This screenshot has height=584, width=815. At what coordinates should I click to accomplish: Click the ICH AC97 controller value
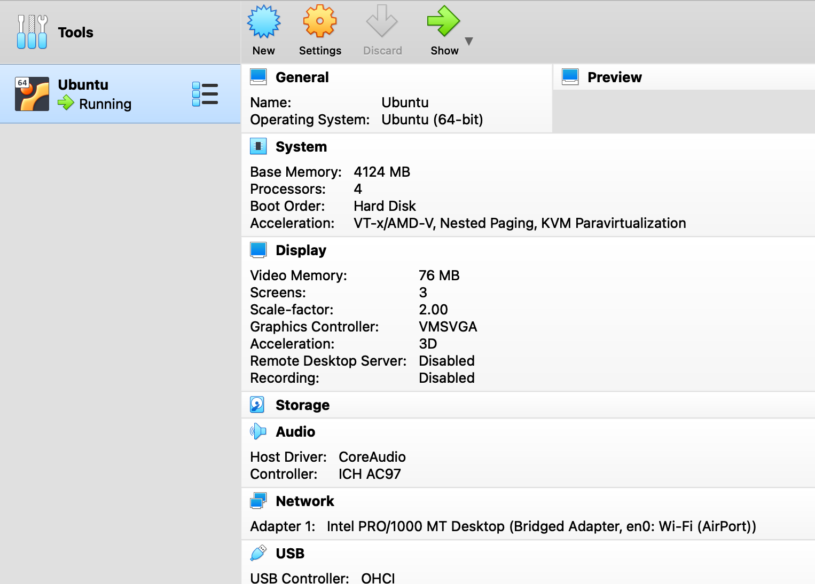point(370,474)
